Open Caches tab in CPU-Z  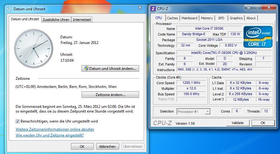[x=172, y=18]
